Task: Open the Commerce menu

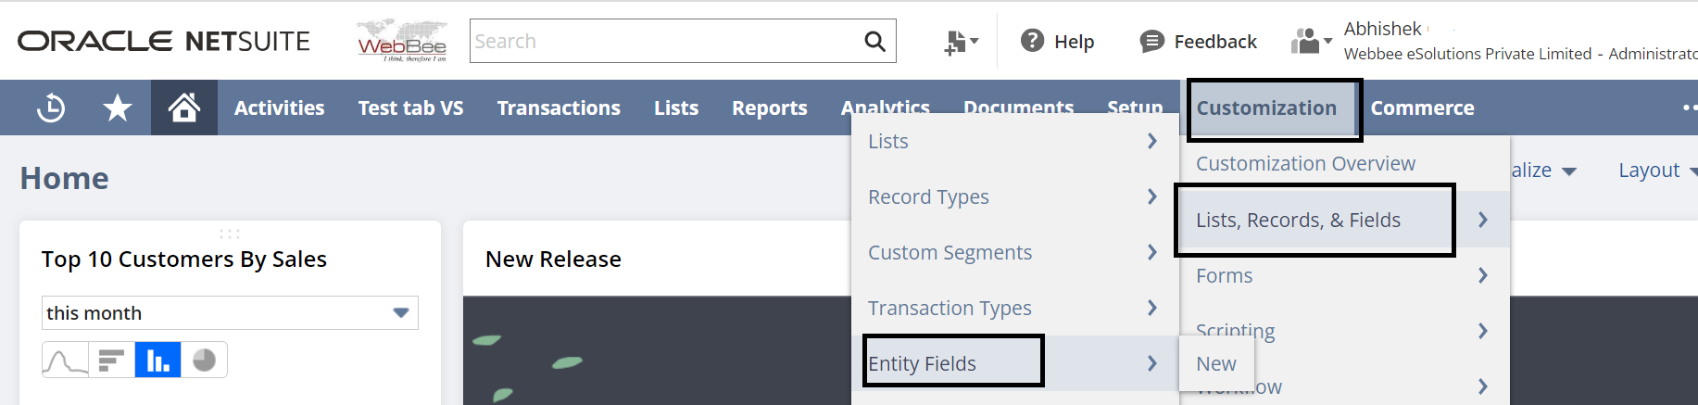Action: [1422, 108]
